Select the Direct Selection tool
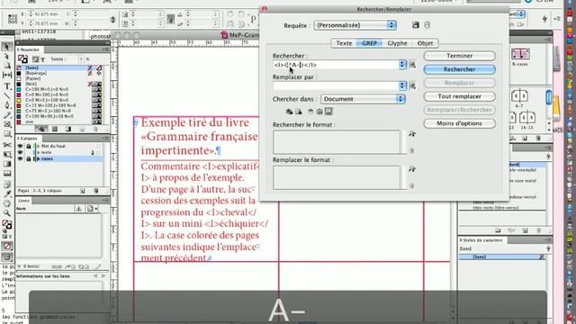Viewport: 576px width, 324px height. [6, 56]
